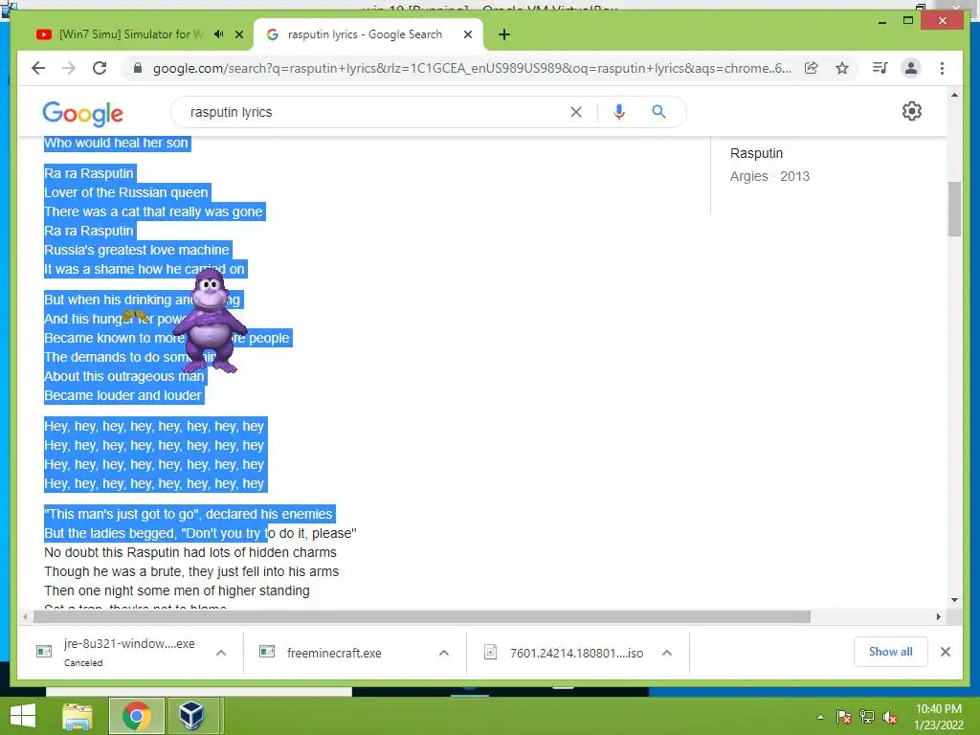
Task: Click the scroll left arrow
Action: click(x=25, y=616)
